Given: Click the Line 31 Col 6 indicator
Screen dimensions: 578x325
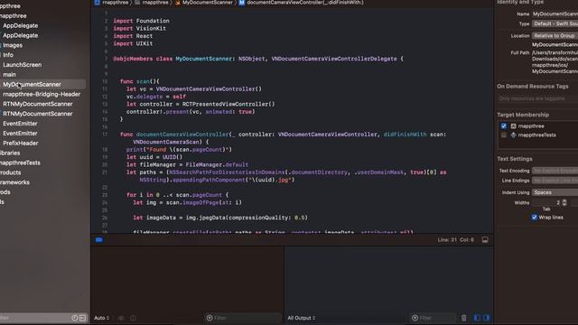Looking at the screenshot, I should (455, 240).
